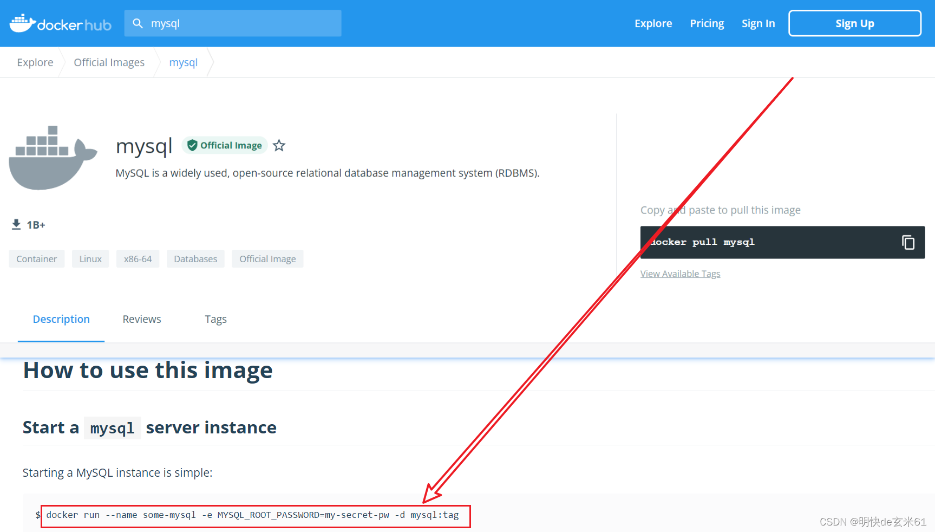Click the x86-64 tag chip
The height and width of the screenshot is (532, 935).
(x=138, y=259)
